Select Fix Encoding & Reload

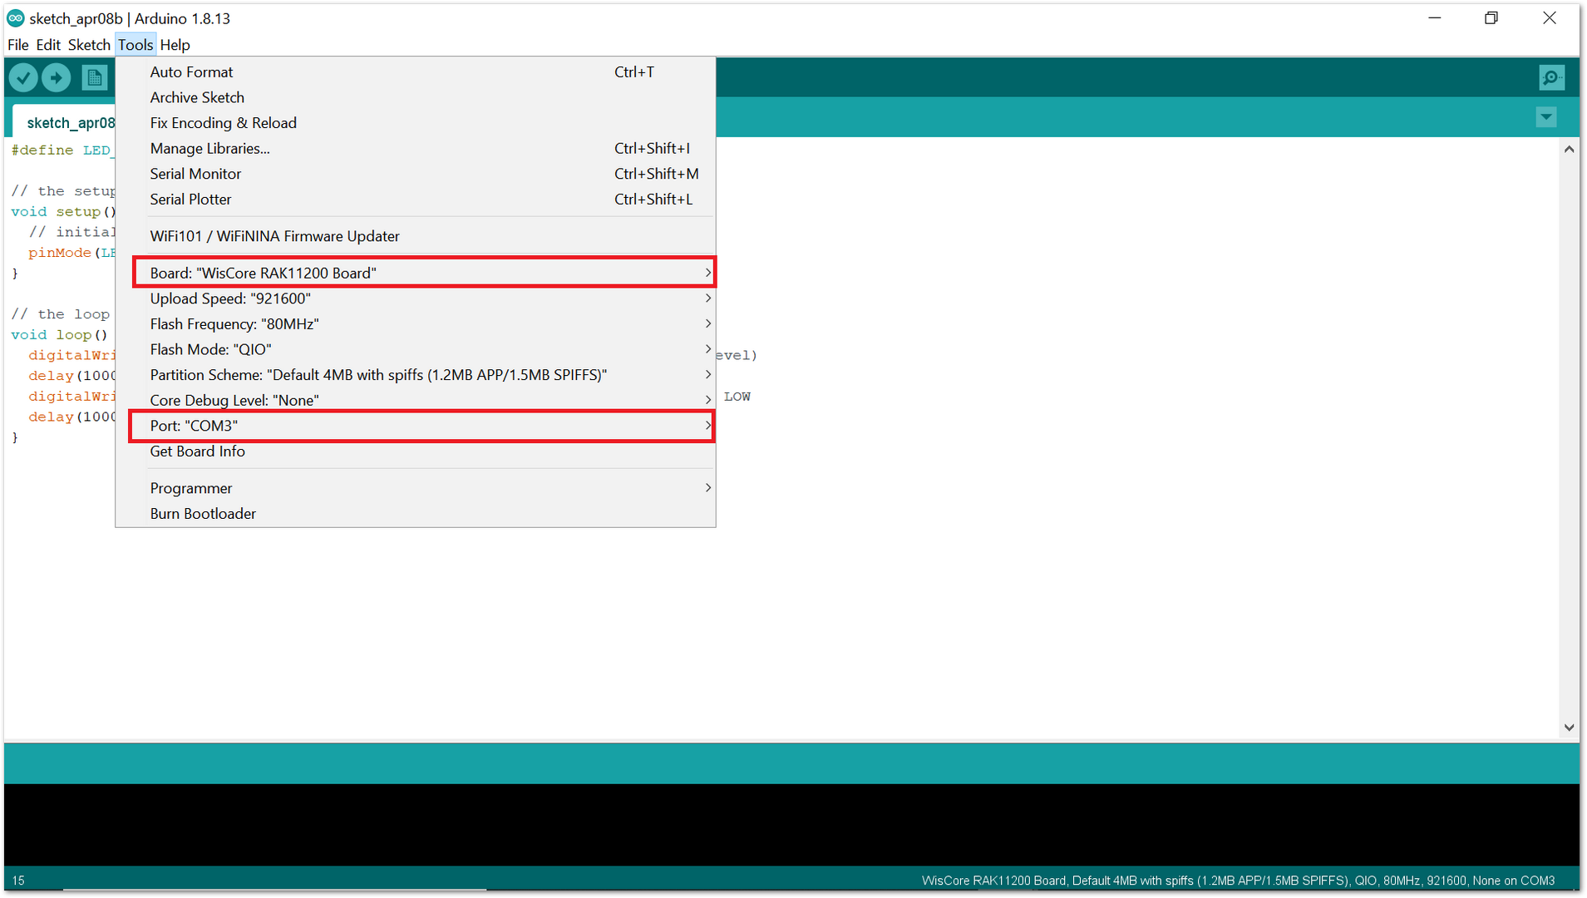[415, 123]
